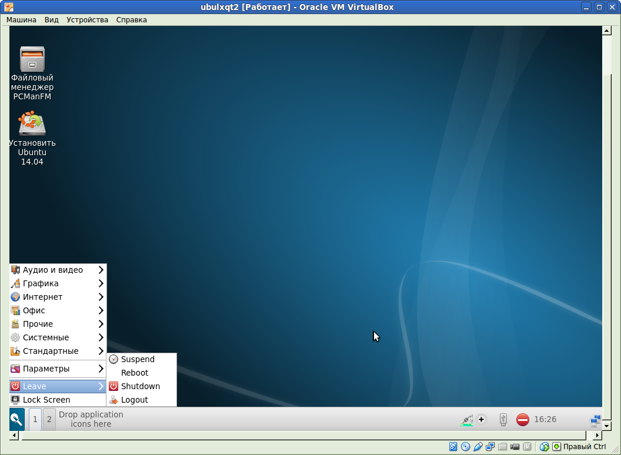621x455 pixels.
Task: Expand the Параметры submenu
Action: pos(58,369)
